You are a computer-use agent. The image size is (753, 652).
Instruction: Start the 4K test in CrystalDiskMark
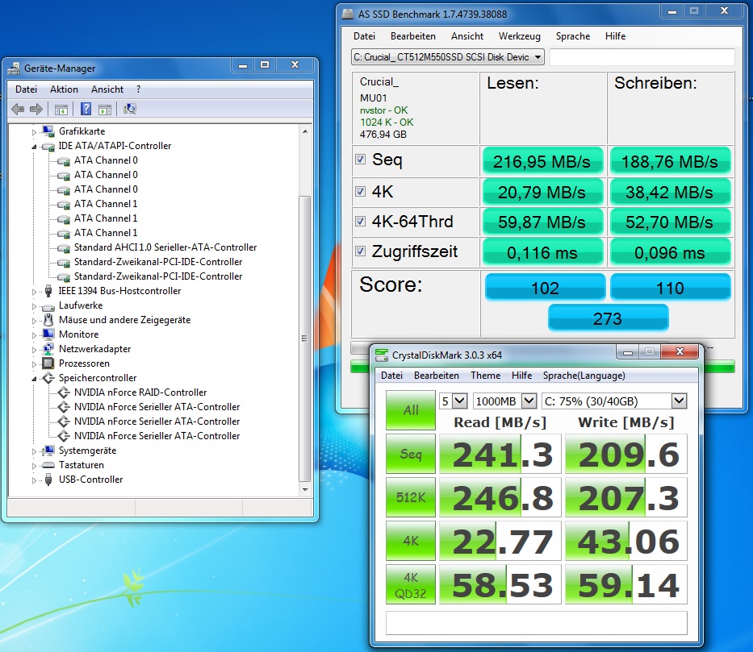[x=411, y=541]
